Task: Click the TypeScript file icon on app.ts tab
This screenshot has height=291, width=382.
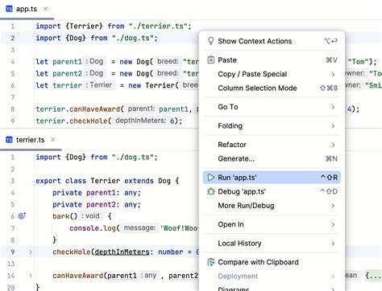Action: 9,9
